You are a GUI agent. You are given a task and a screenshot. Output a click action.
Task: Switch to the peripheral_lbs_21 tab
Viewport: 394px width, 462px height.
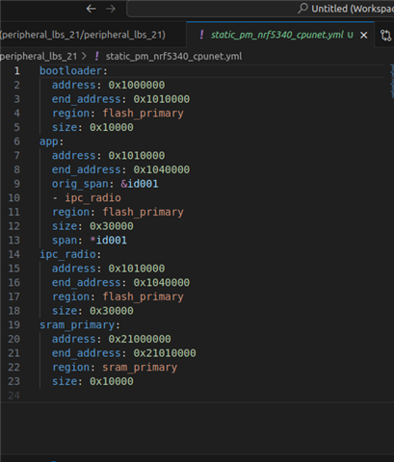(x=83, y=35)
